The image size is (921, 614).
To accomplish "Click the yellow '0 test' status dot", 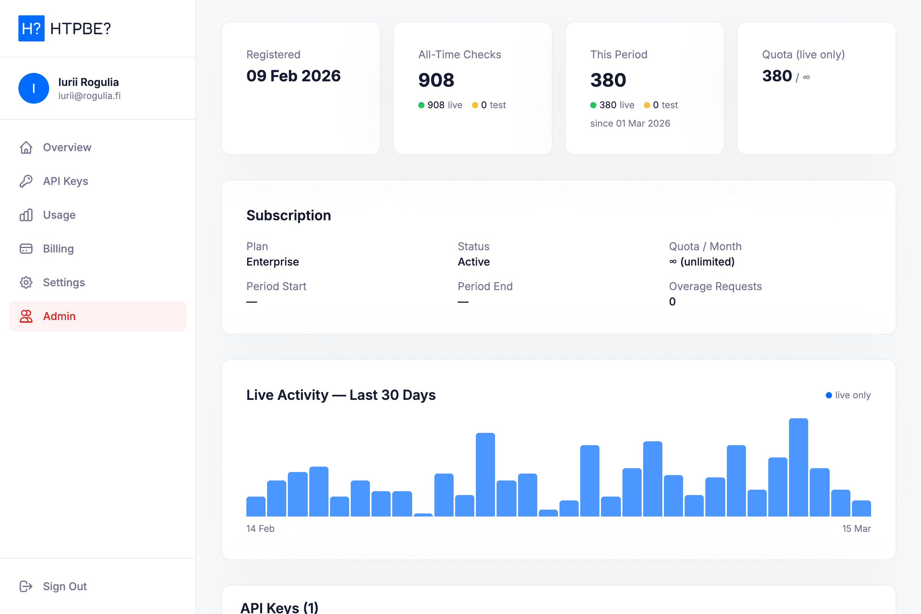I will pos(475,105).
